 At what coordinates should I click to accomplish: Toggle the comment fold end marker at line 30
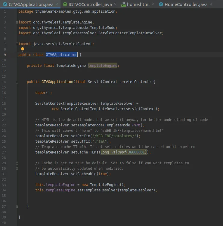(x=17, y=169)
